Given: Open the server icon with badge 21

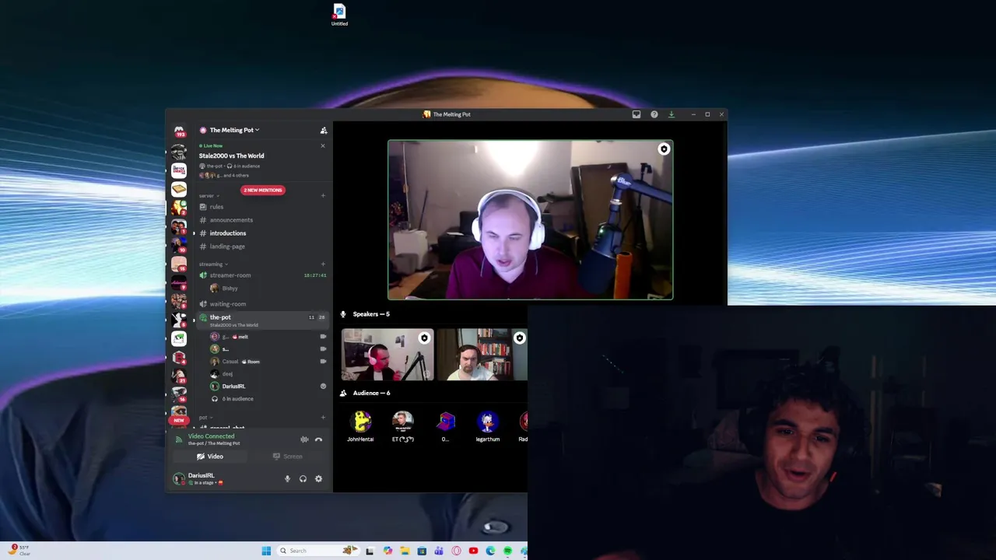Looking at the screenshot, I should pos(179,376).
